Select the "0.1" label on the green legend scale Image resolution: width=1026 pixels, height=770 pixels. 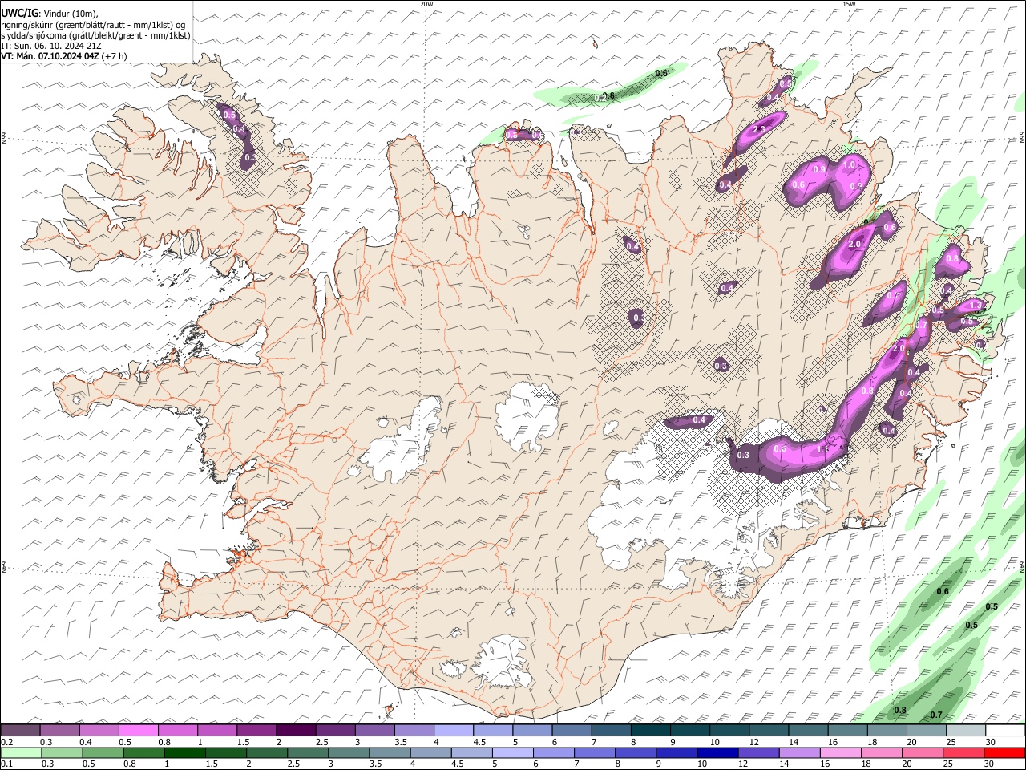pyautogui.click(x=7, y=764)
